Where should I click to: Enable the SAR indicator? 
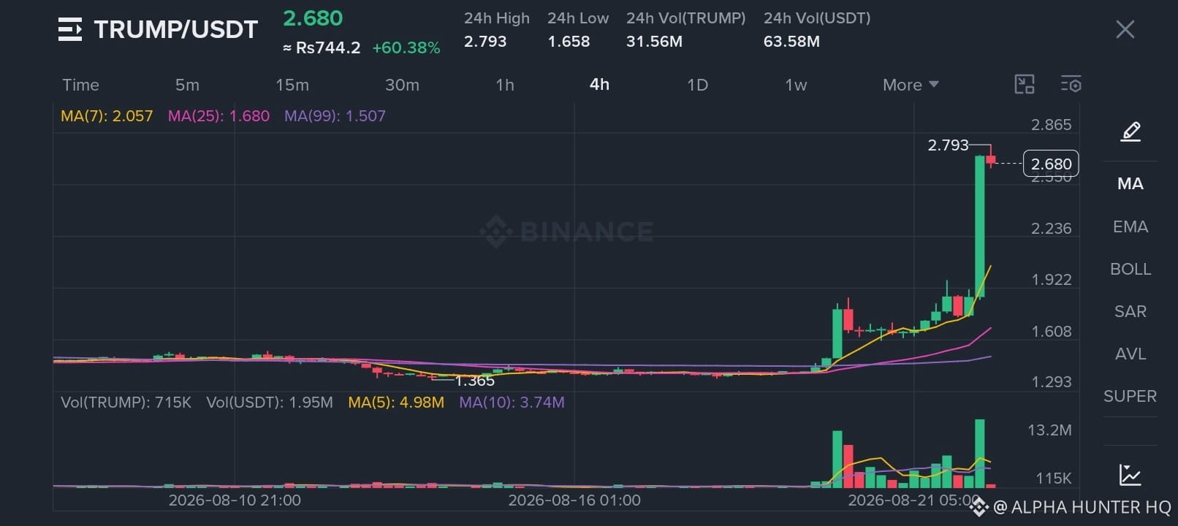click(x=1130, y=311)
